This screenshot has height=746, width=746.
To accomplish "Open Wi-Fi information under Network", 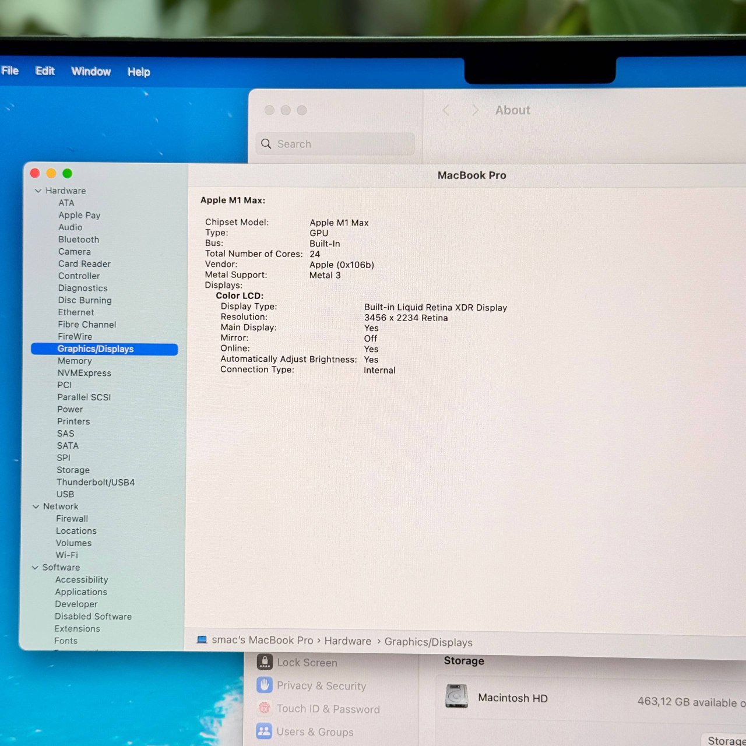I will click(66, 555).
